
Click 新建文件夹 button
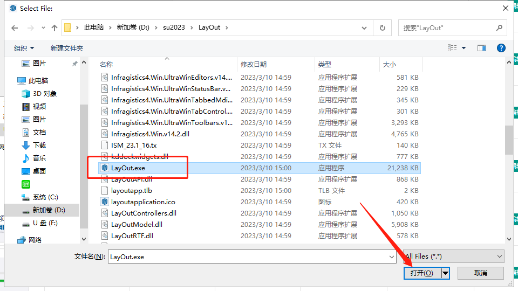click(x=67, y=48)
